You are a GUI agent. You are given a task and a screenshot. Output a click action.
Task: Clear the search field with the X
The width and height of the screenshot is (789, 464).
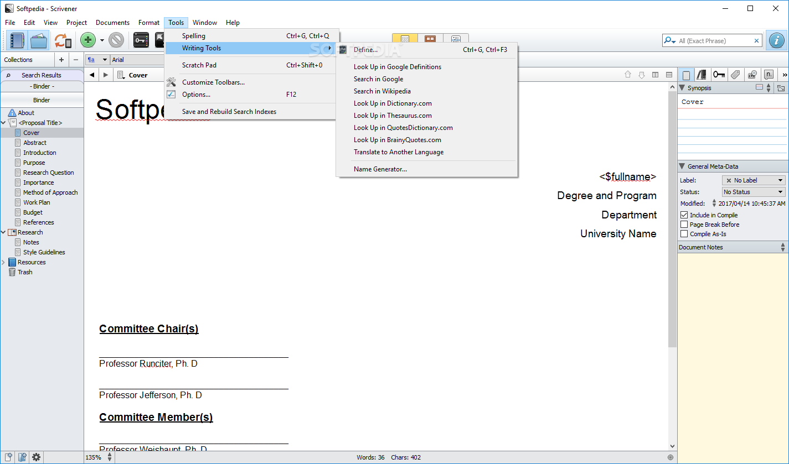tap(757, 40)
